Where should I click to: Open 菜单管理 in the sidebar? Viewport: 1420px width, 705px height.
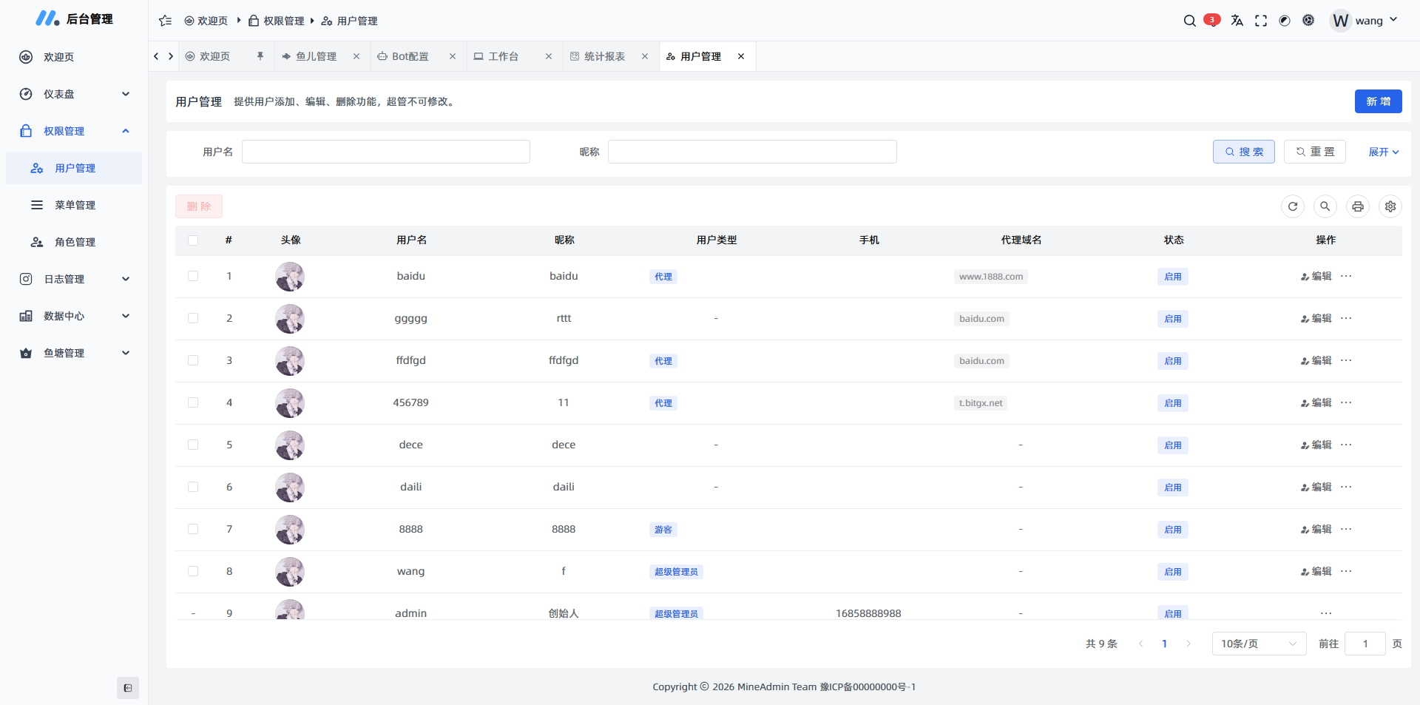[75, 205]
